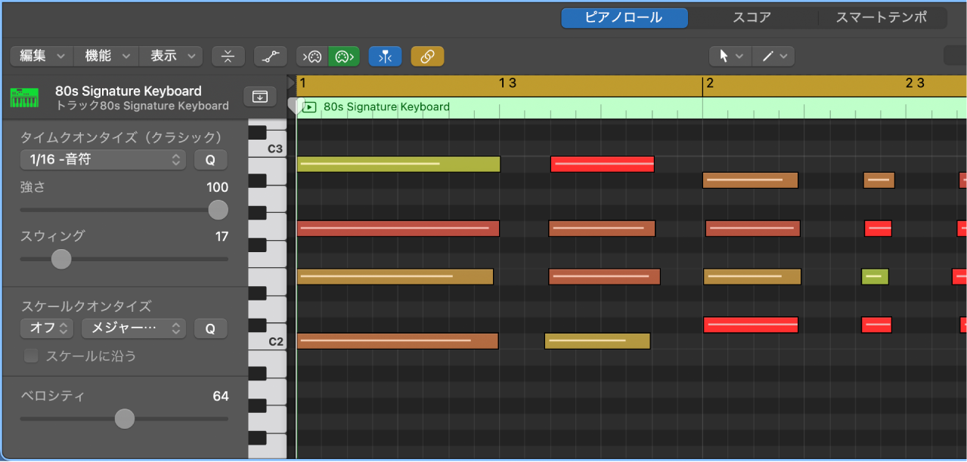
Task: Toggle Link mode for the editor
Action: [x=427, y=56]
